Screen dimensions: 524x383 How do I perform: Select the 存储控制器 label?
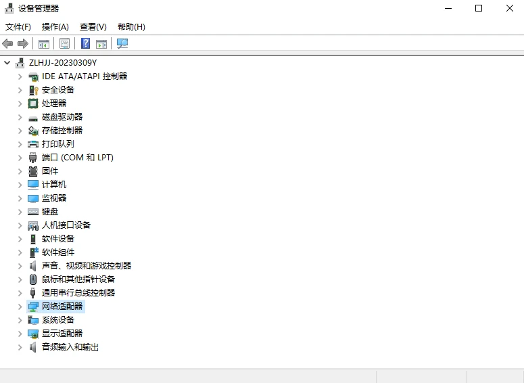tap(62, 131)
